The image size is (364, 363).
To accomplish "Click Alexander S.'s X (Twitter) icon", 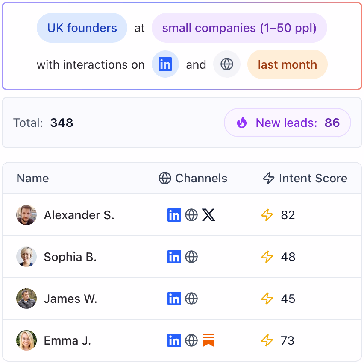I will pos(208,215).
